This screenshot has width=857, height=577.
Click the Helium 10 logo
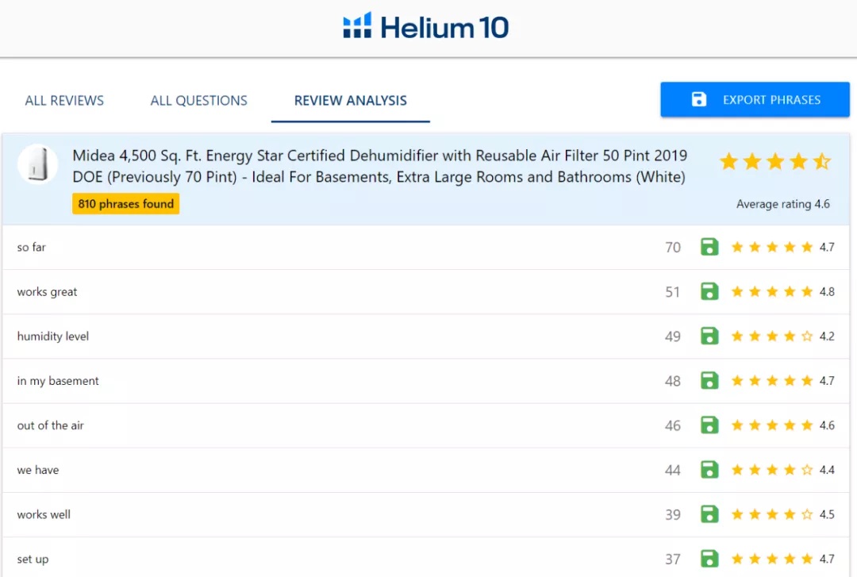click(426, 27)
